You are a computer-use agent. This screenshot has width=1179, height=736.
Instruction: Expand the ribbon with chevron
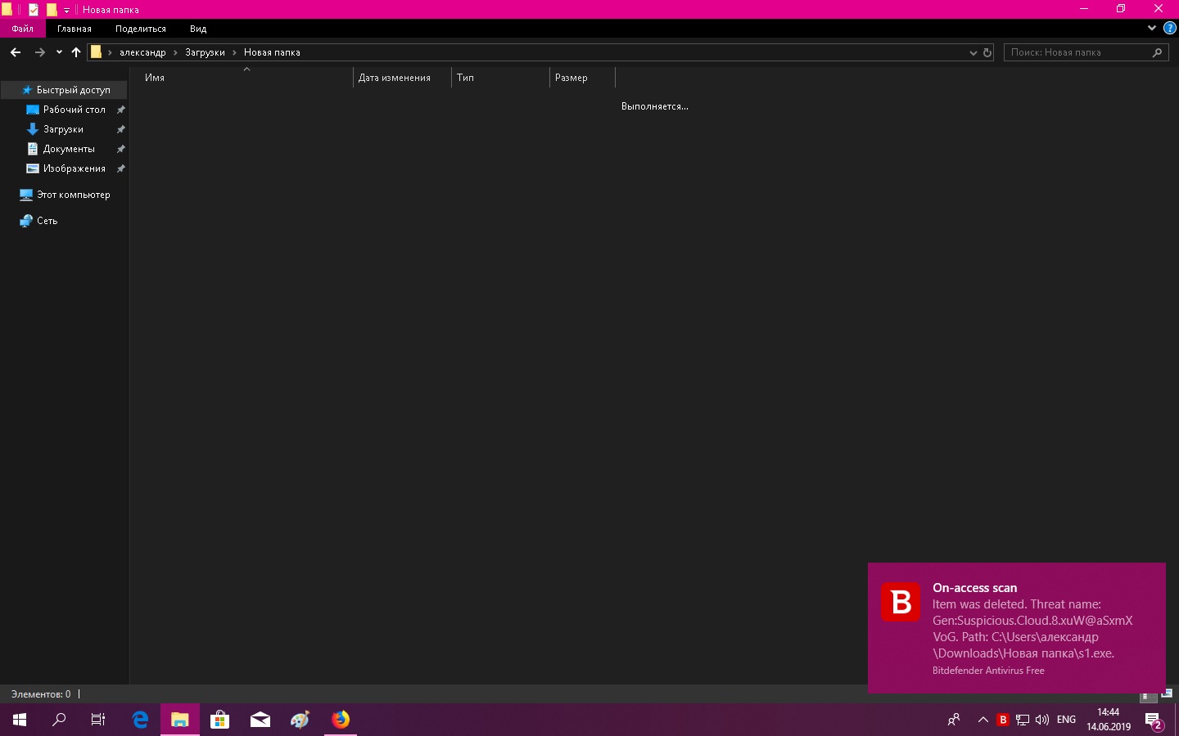[x=1151, y=28]
